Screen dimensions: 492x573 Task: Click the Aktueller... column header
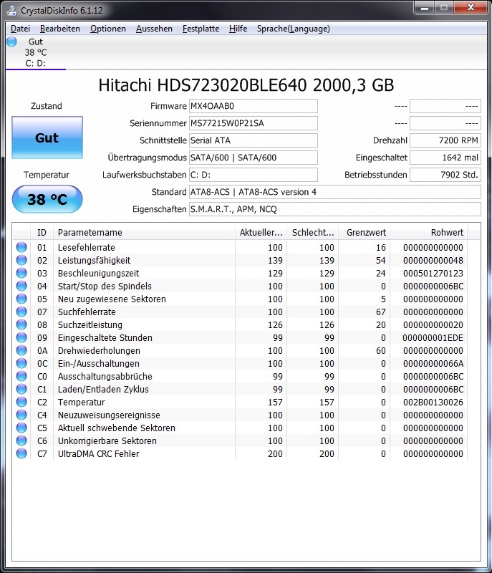click(261, 232)
